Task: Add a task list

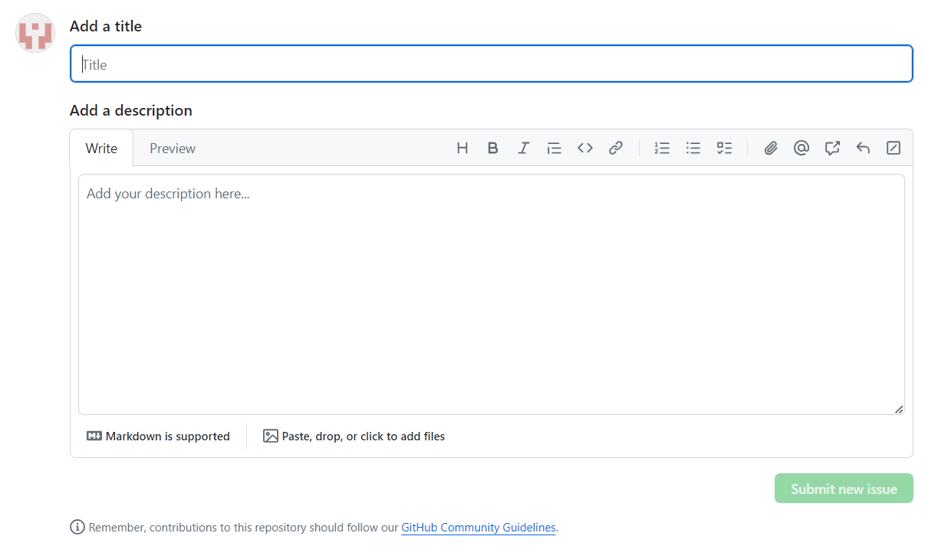Action: pyautogui.click(x=724, y=148)
